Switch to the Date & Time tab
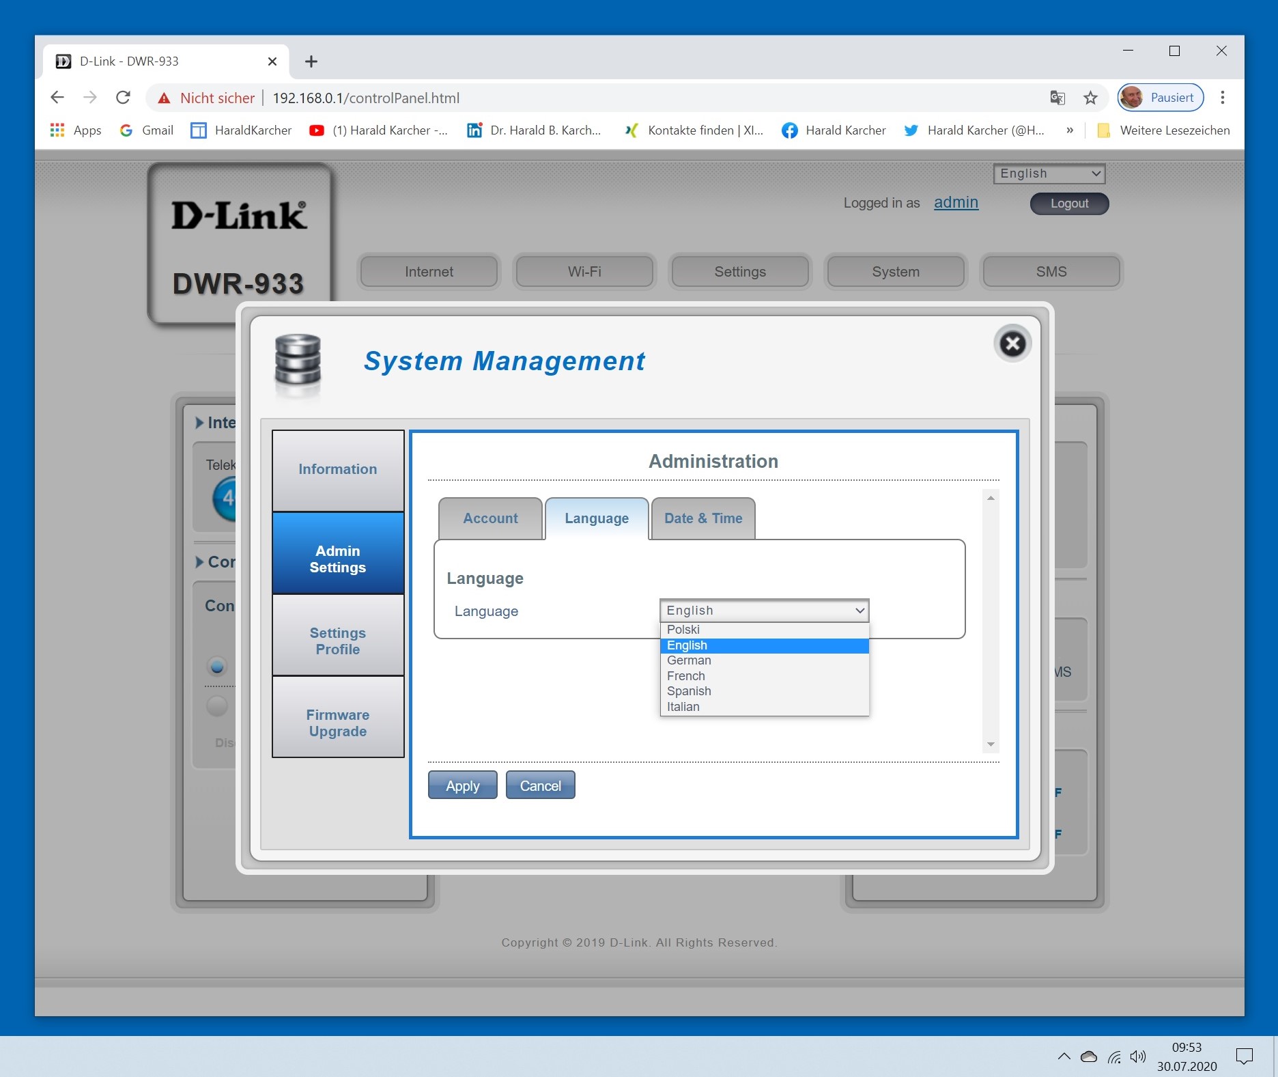This screenshot has height=1077, width=1278. 703,518
